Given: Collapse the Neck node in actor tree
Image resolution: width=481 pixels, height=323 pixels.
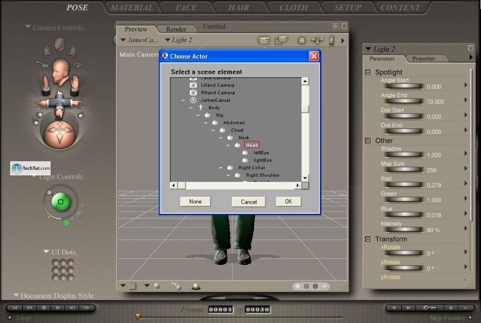Looking at the screenshot, I should [221, 138].
